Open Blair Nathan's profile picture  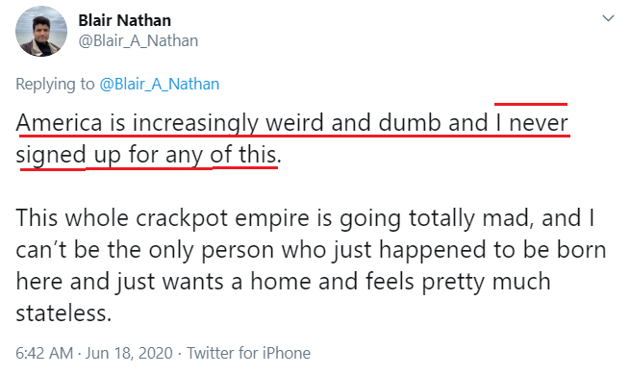[41, 31]
